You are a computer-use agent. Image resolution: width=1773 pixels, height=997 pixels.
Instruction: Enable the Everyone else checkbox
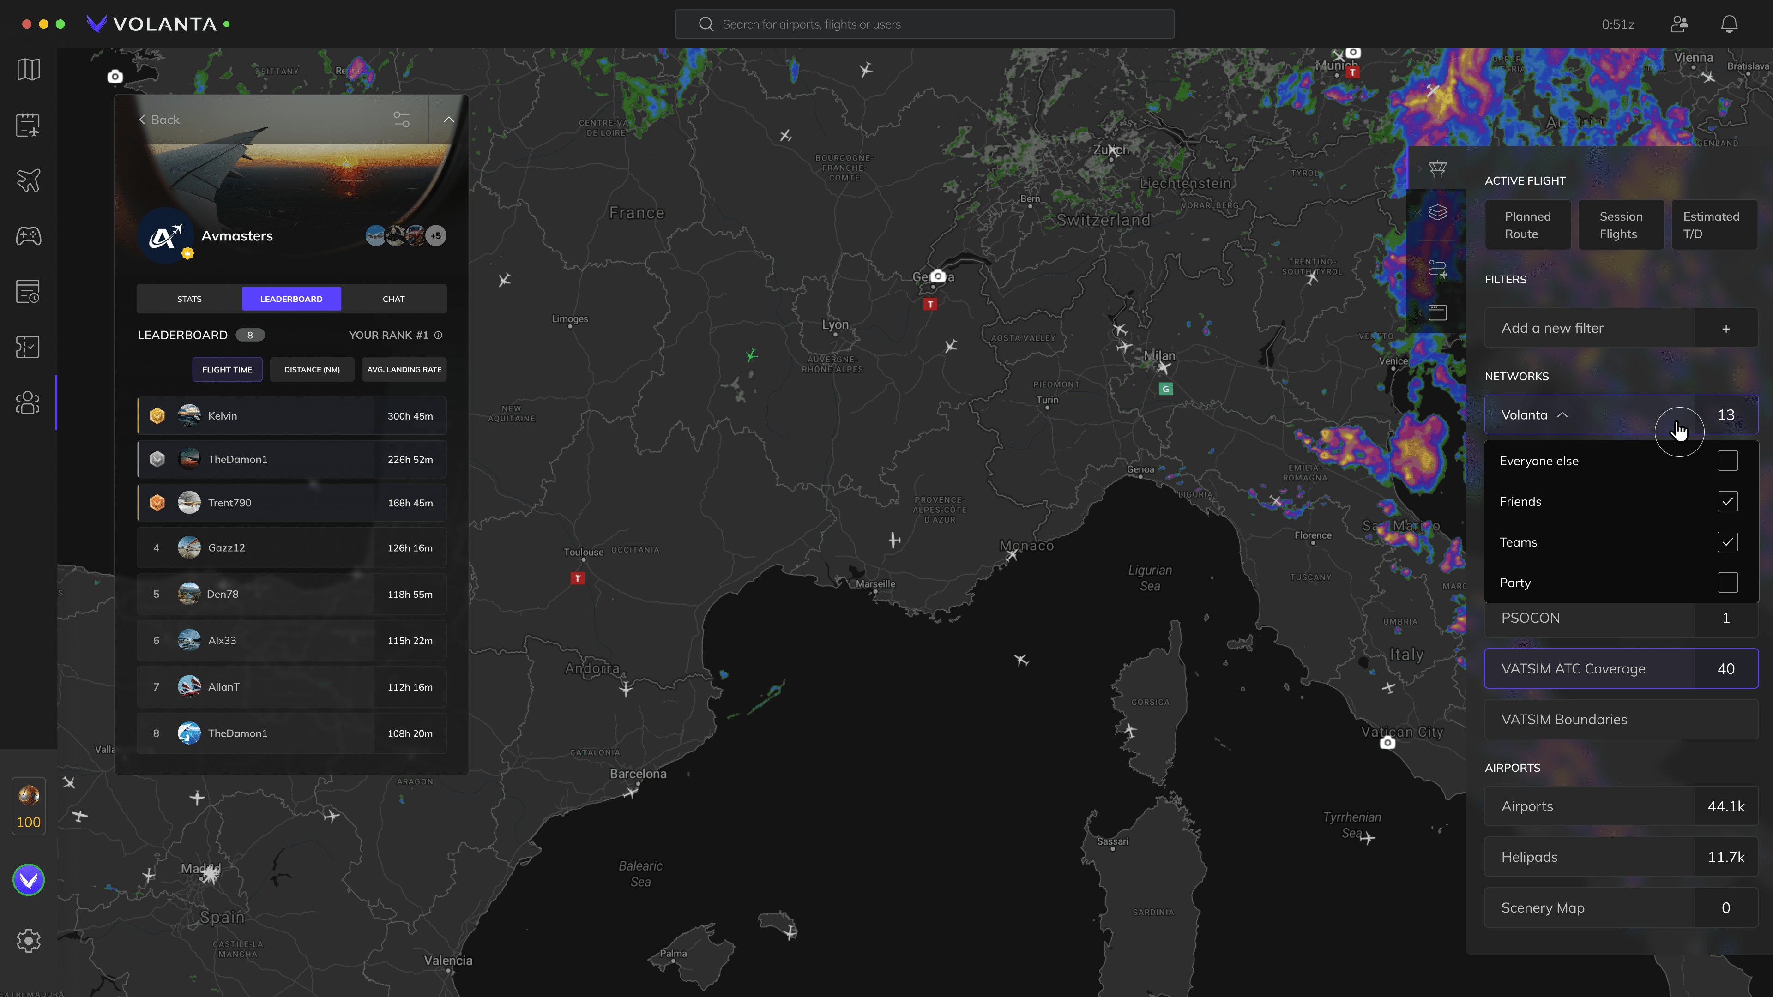(1727, 461)
